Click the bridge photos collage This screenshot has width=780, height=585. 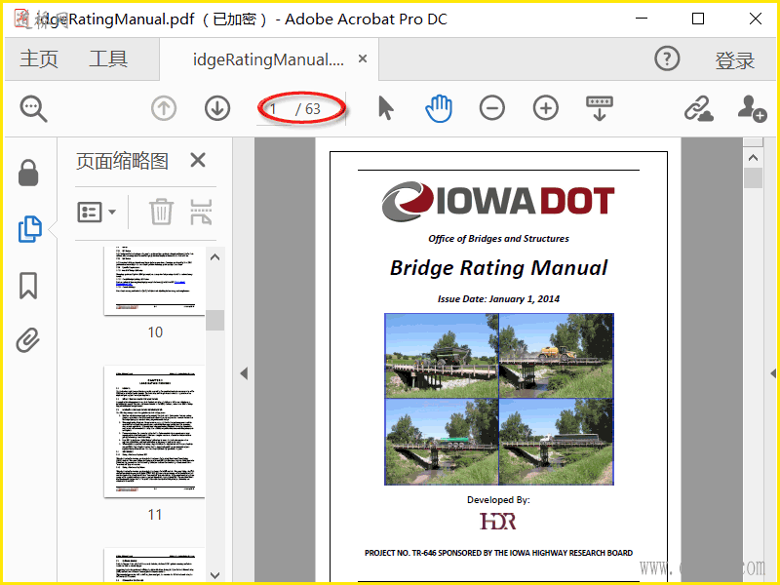(x=499, y=399)
